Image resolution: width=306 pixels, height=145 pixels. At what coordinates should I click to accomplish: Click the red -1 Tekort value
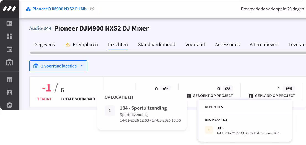pos(47,88)
